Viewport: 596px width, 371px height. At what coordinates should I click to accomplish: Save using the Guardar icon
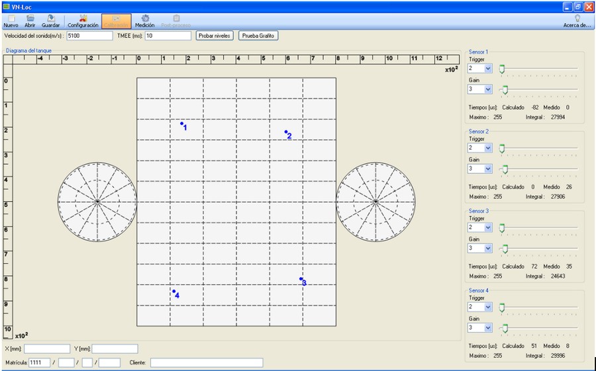[50, 19]
